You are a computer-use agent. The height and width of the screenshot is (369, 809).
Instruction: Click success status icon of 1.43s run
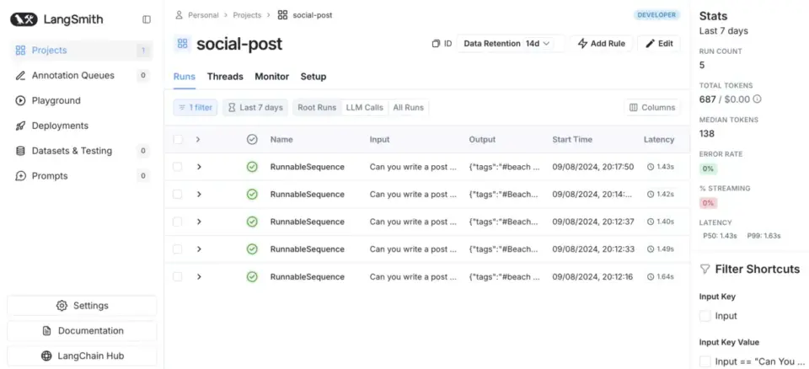click(x=252, y=167)
